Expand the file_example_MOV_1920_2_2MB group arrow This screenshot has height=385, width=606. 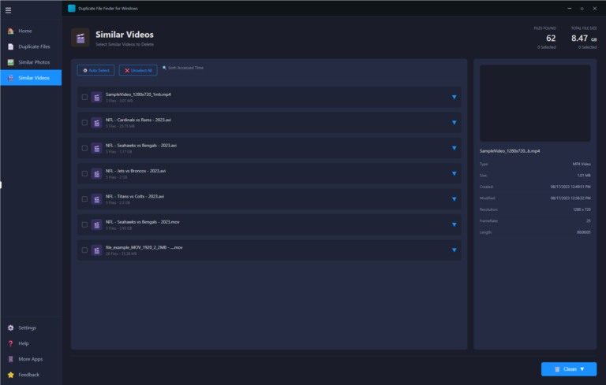(x=454, y=250)
